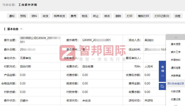Print the document via 打印
This screenshot has width=185, height=106.
pos(129,16)
